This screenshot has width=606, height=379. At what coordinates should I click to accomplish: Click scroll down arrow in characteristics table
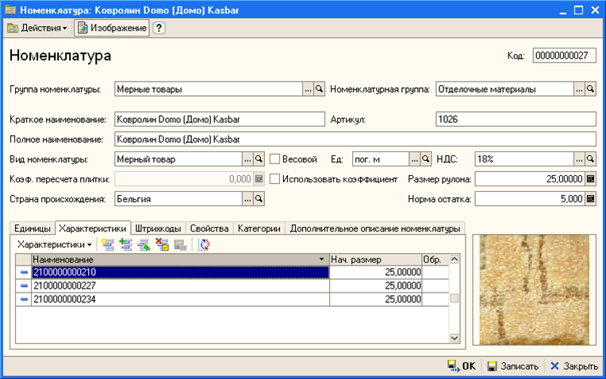tap(454, 338)
